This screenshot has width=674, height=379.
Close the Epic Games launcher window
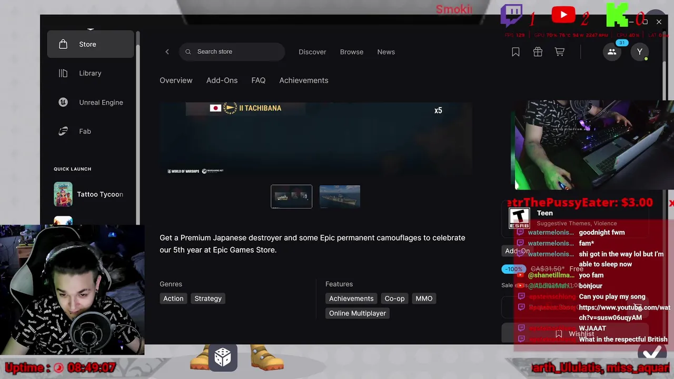coord(659,22)
